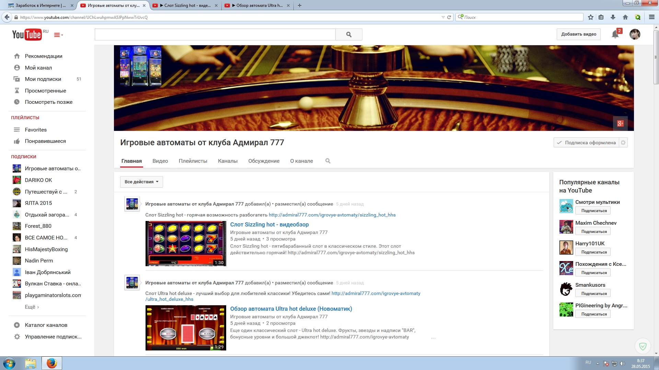This screenshot has width=659, height=370.
Task: Open channel search magnifier next to О канале
Action: click(x=328, y=161)
